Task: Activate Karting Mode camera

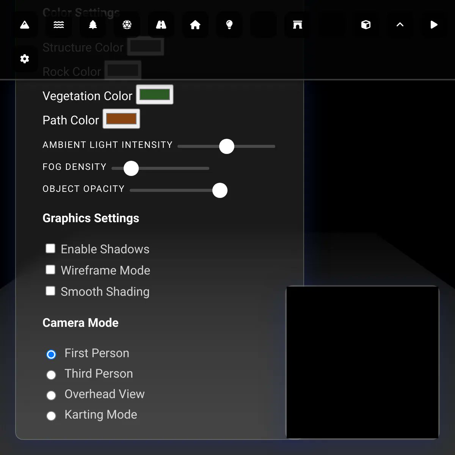Action: (51, 416)
